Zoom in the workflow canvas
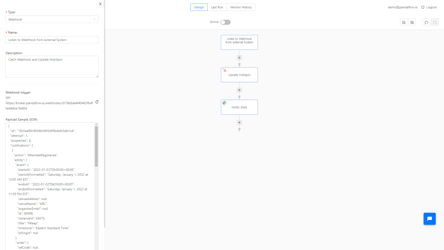The width and height of the screenshot is (444, 250). (x=412, y=22)
